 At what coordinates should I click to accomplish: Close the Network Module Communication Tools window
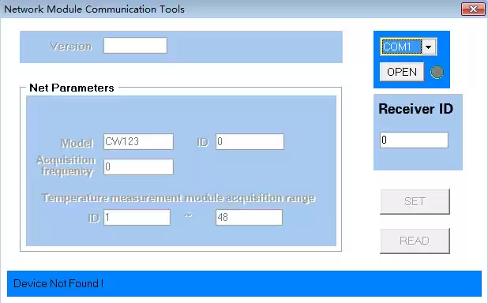pyautogui.click(x=473, y=9)
